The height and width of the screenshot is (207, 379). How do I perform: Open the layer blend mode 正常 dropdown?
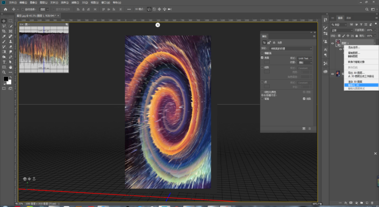pyautogui.click(x=342, y=30)
